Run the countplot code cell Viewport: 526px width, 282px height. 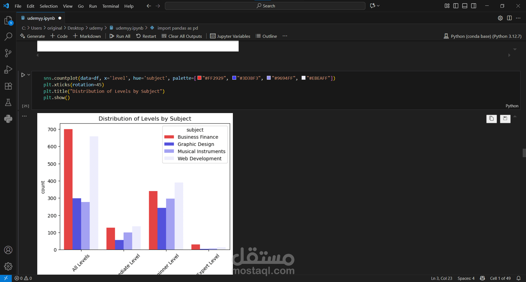(23, 75)
